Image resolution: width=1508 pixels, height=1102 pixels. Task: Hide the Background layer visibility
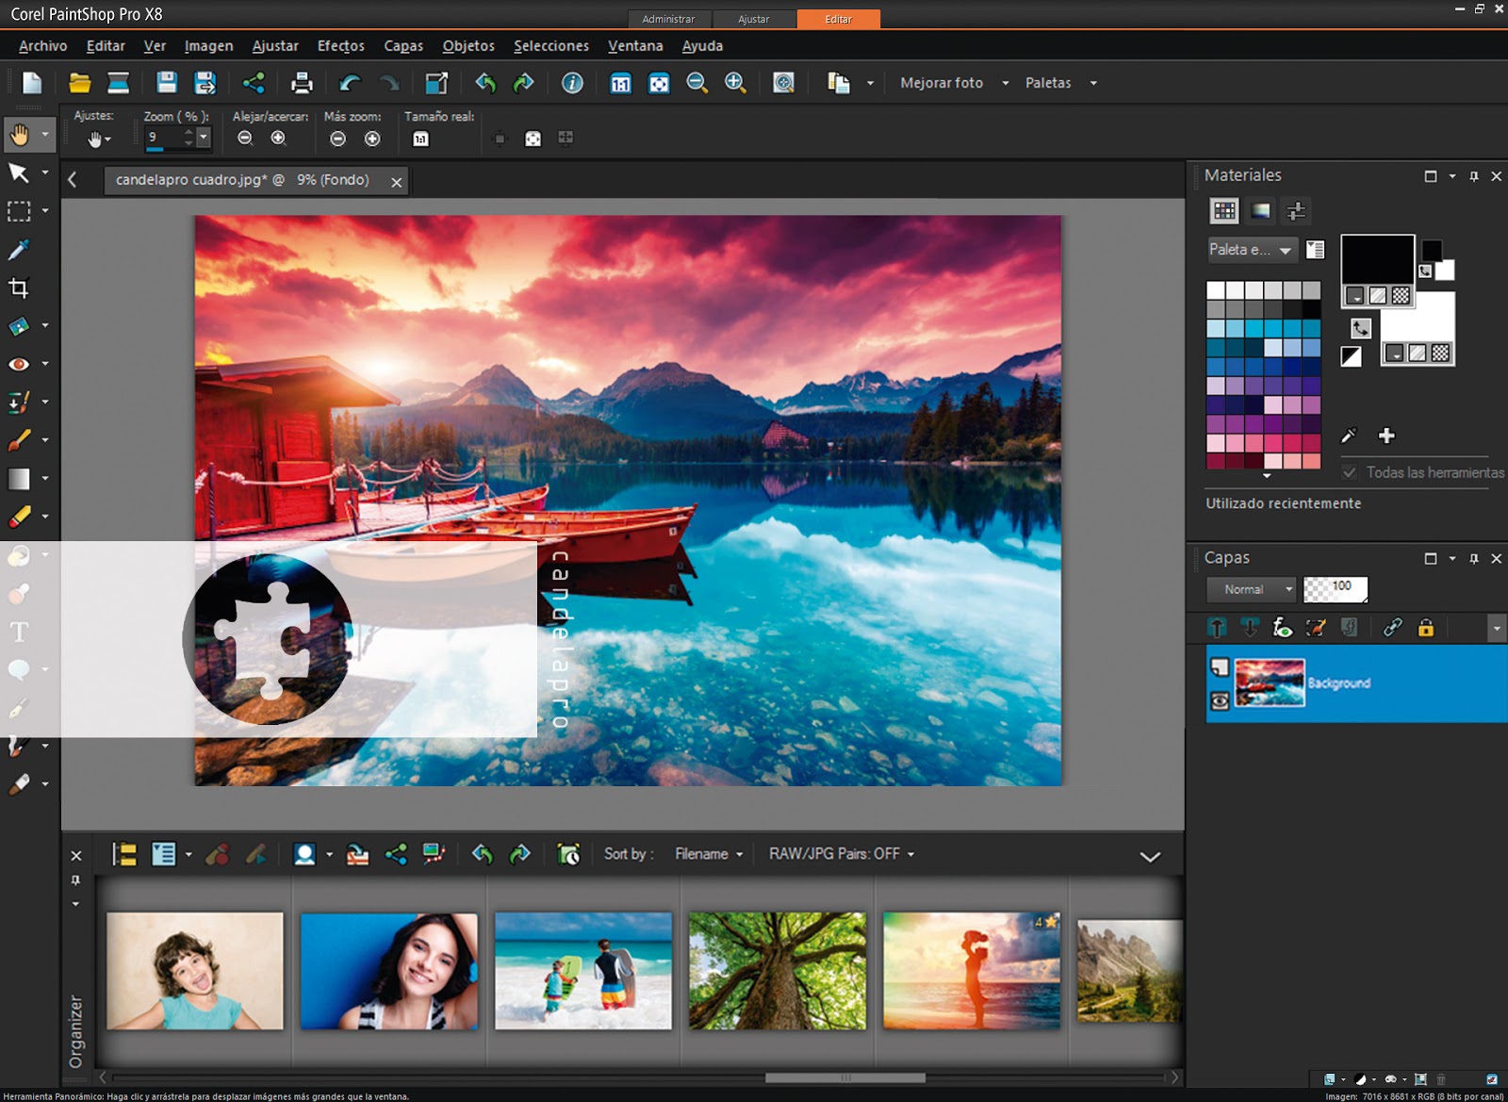coord(1220,700)
